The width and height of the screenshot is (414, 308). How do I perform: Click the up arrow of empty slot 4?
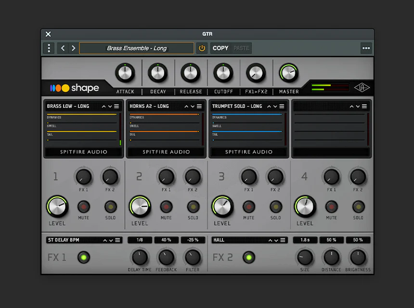click(351, 106)
